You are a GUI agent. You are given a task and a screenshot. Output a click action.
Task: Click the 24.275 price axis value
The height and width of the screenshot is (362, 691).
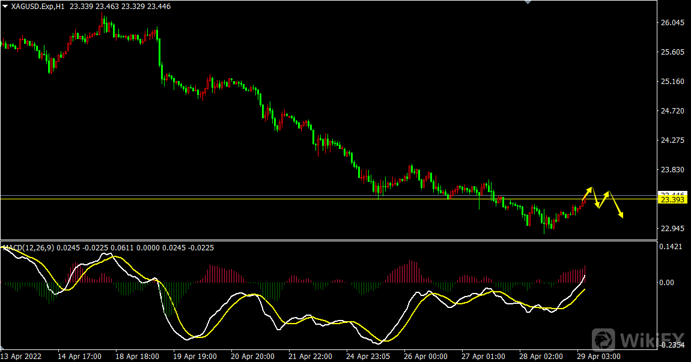(x=672, y=140)
